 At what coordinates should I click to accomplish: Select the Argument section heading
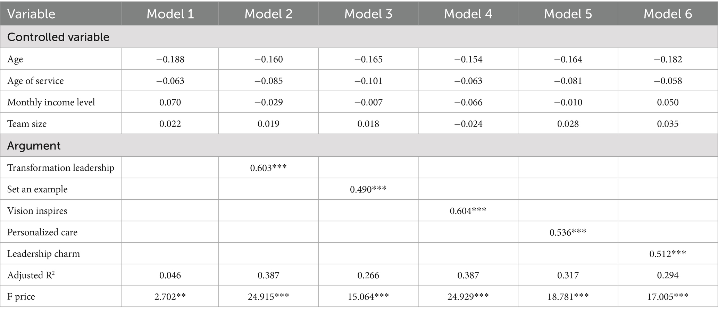pyautogui.click(x=34, y=146)
